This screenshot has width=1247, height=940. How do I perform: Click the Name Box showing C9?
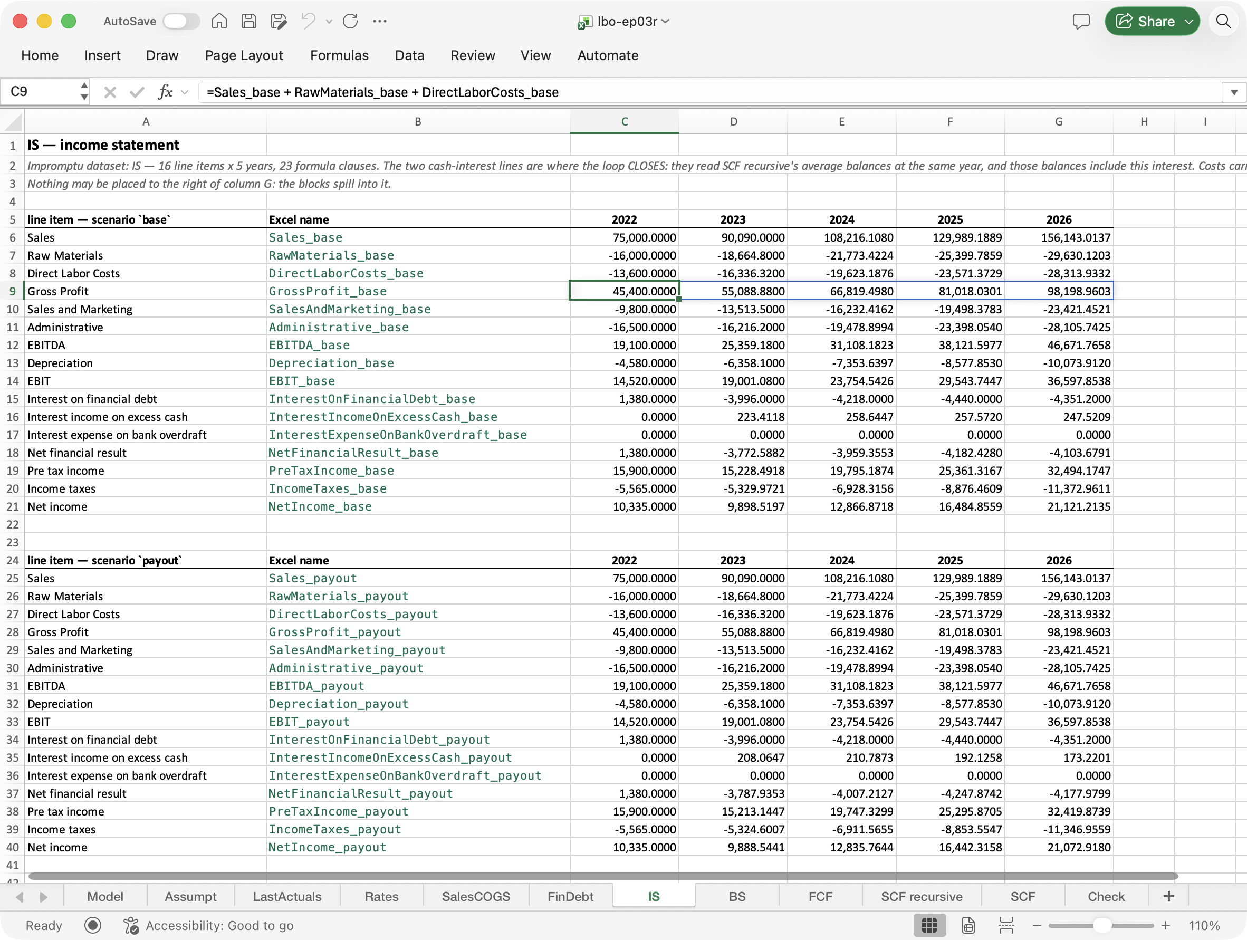[x=41, y=91]
